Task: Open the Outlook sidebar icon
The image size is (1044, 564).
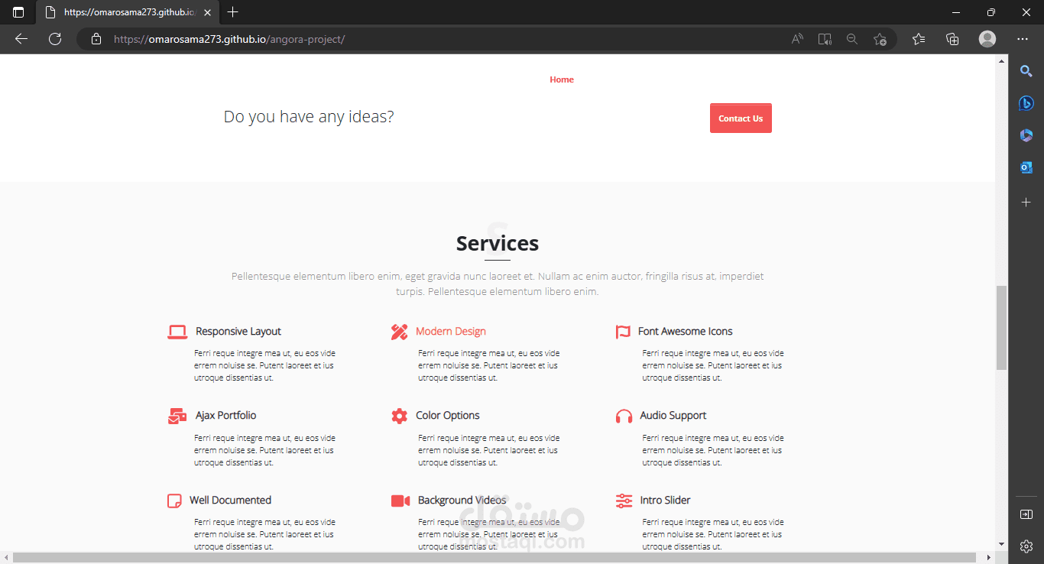Action: [1026, 167]
